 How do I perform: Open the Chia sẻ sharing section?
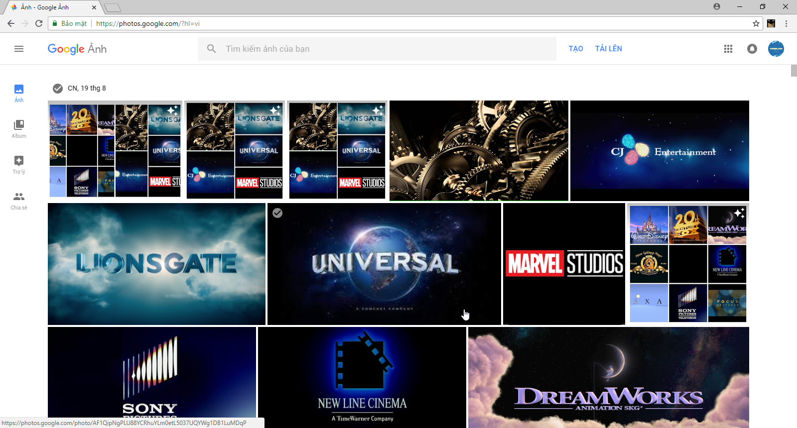tap(19, 201)
